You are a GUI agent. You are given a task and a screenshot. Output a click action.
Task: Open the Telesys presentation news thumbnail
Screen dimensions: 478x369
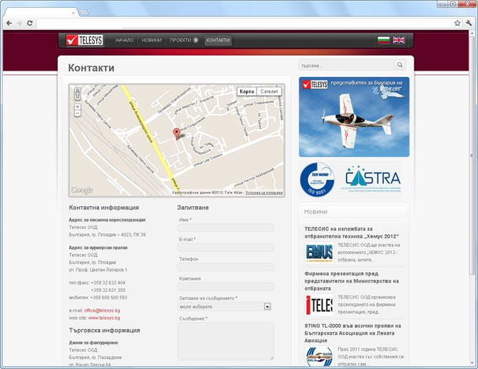(319, 305)
